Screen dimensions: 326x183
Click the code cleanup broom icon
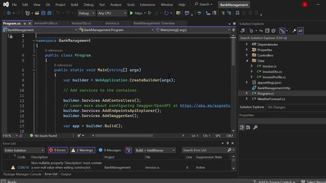pos(79,136)
